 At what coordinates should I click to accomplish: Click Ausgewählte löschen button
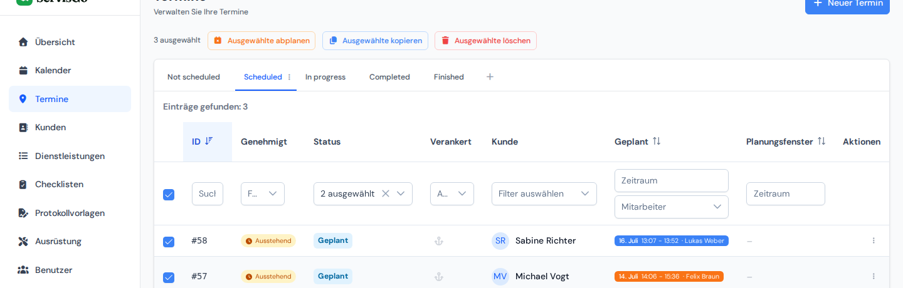click(x=485, y=41)
